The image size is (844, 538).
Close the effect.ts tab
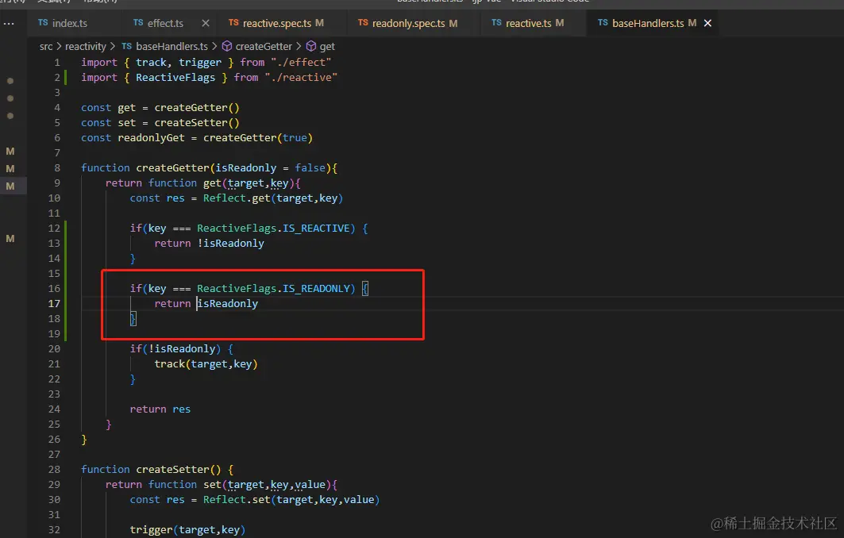(x=206, y=23)
